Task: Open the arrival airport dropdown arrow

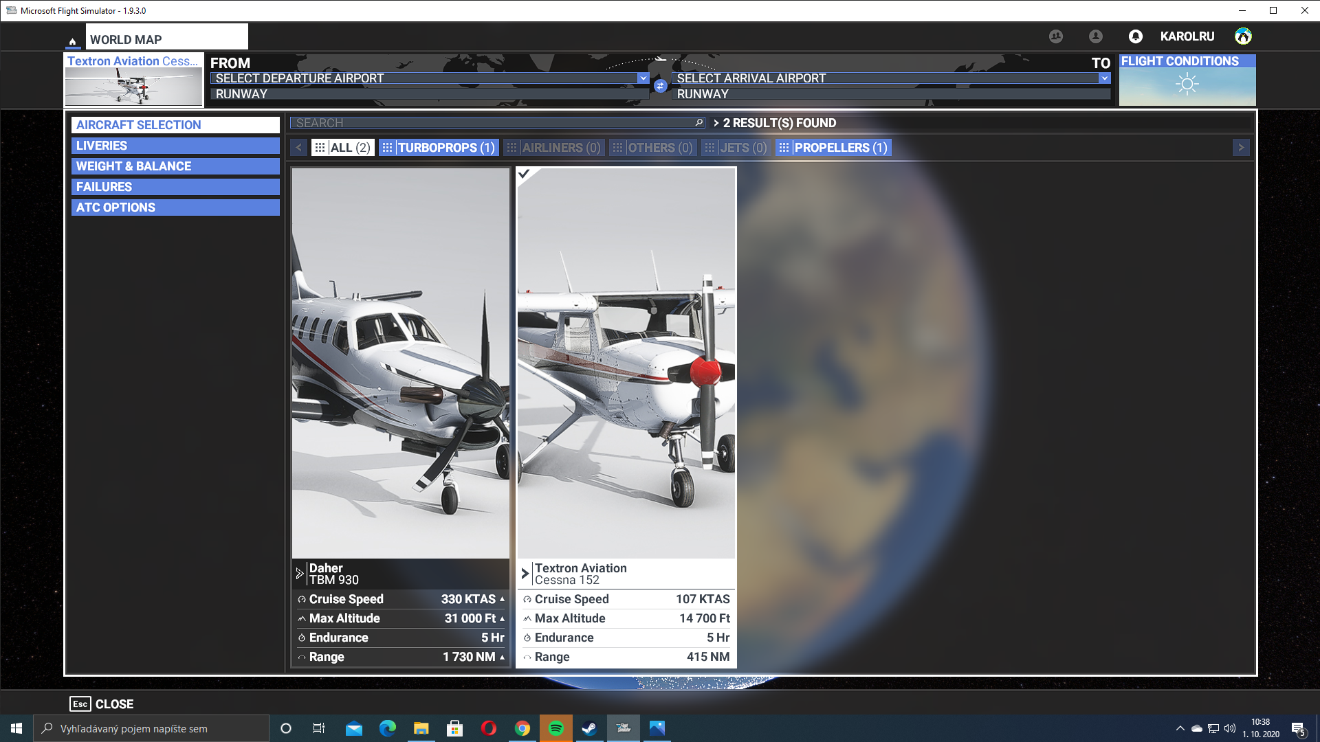Action: pyautogui.click(x=1104, y=78)
